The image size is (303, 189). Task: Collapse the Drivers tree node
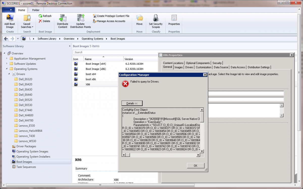(9, 74)
